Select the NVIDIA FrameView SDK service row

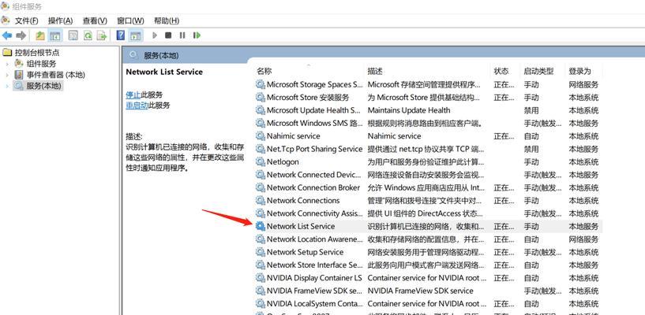coord(428,291)
